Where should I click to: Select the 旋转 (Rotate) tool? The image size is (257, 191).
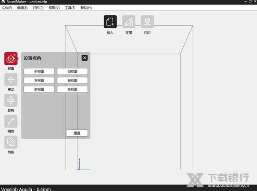pyautogui.click(x=11, y=100)
